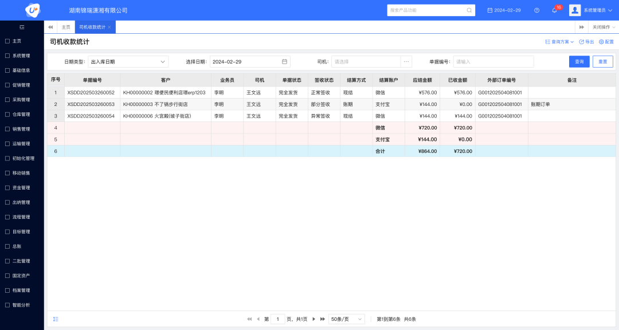Click the calendar icon in date picker field
619x330 pixels.
[284, 62]
